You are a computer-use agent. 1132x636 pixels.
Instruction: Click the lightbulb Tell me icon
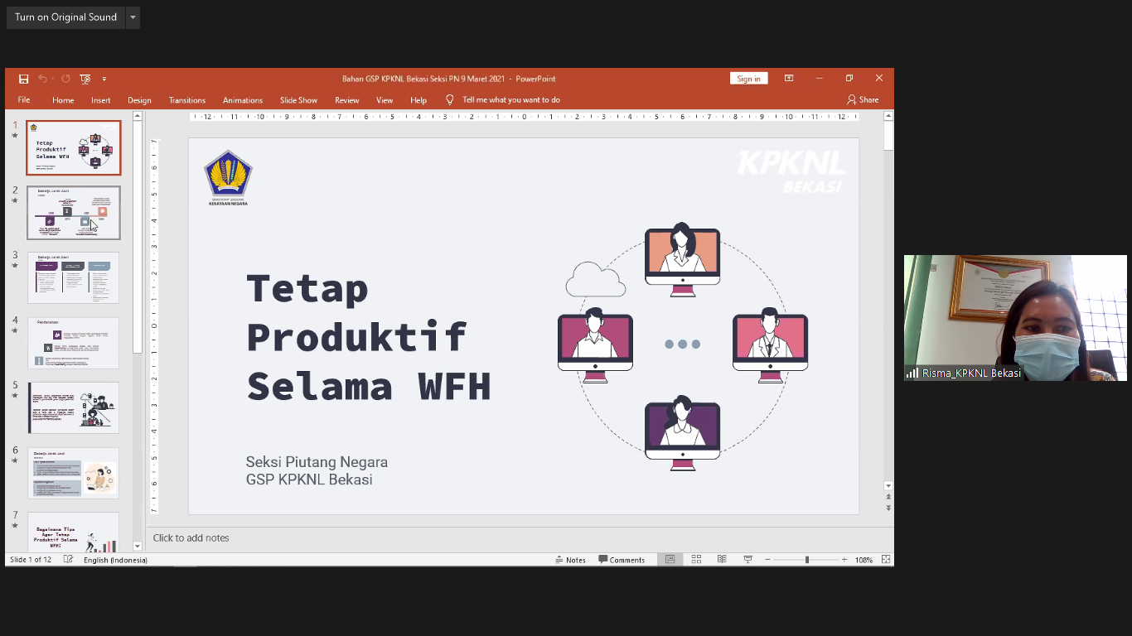tap(450, 99)
